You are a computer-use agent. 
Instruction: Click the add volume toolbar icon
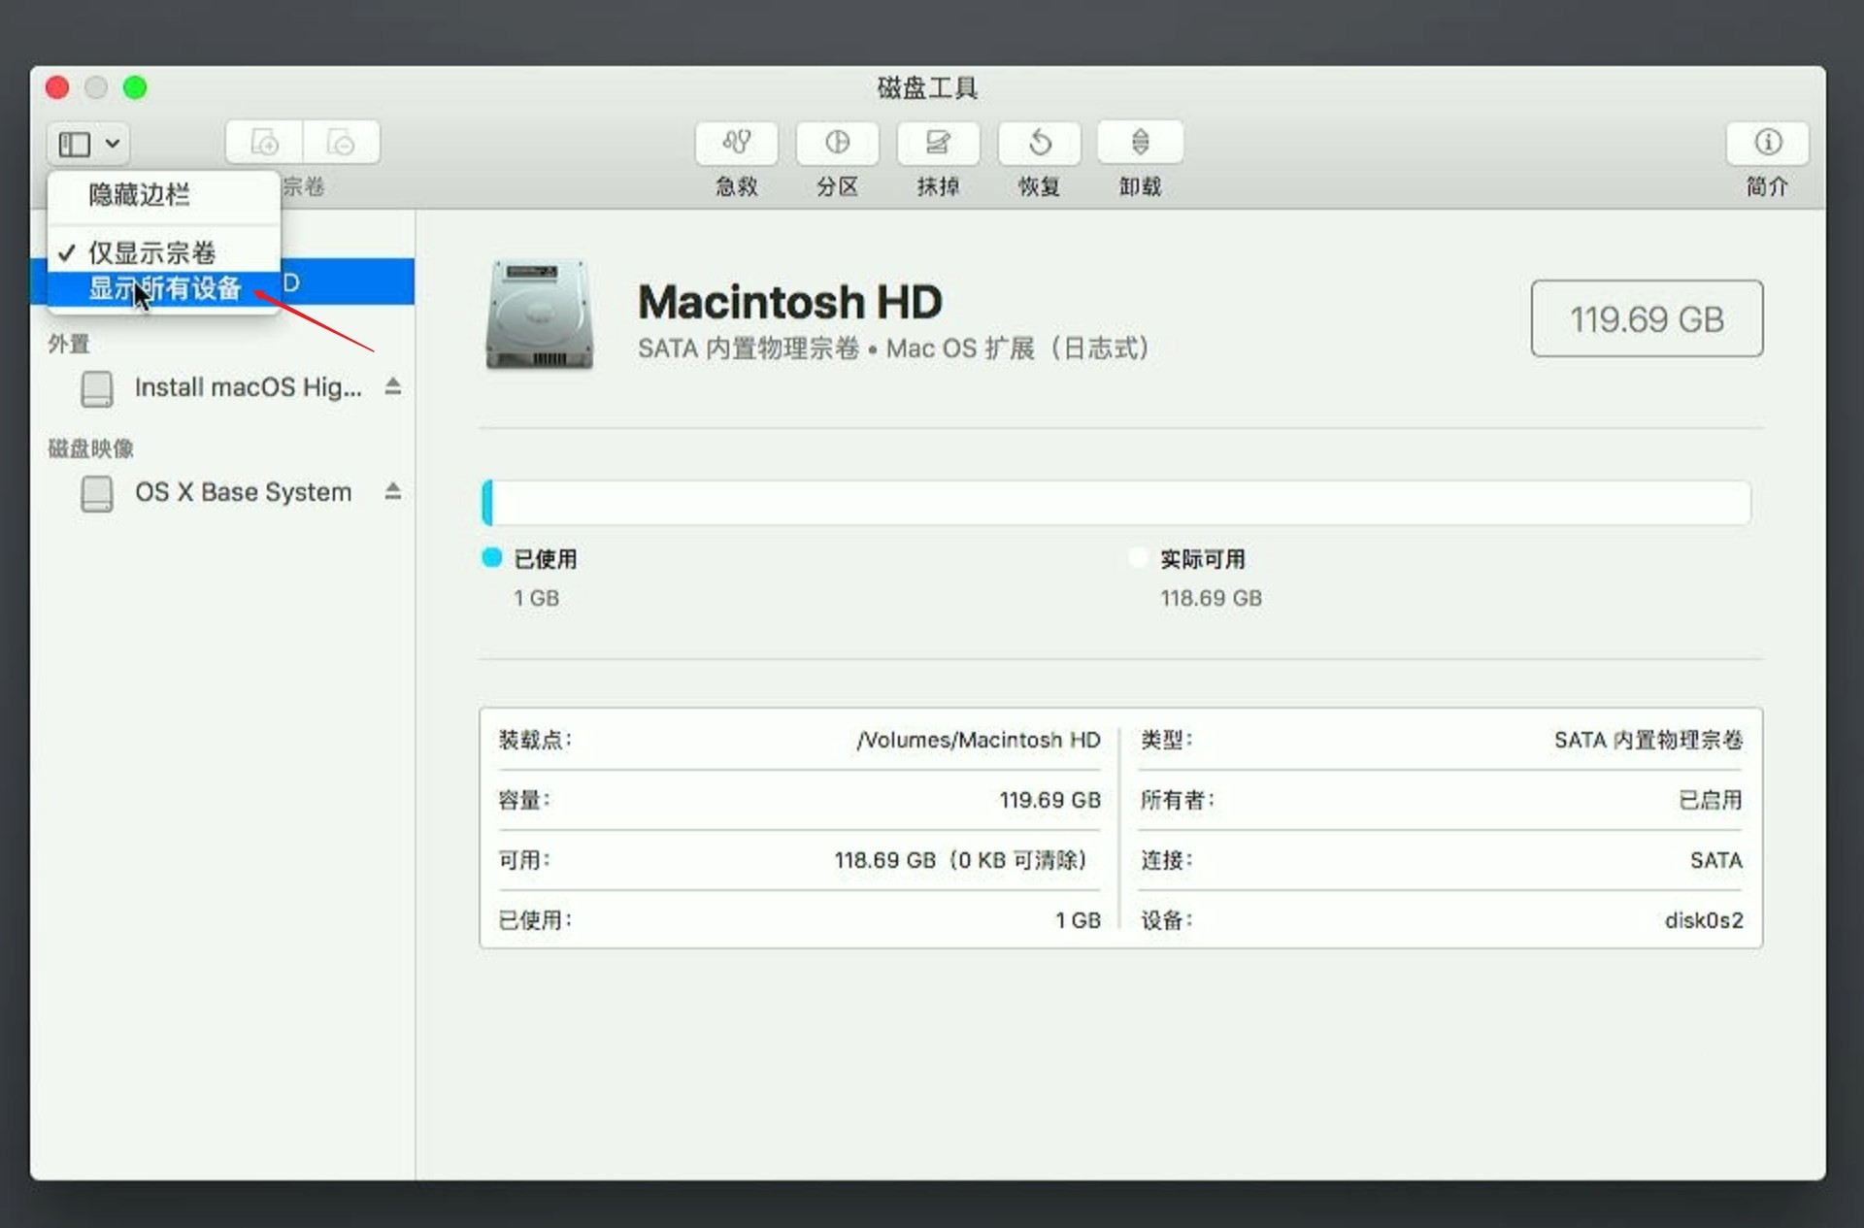[264, 143]
